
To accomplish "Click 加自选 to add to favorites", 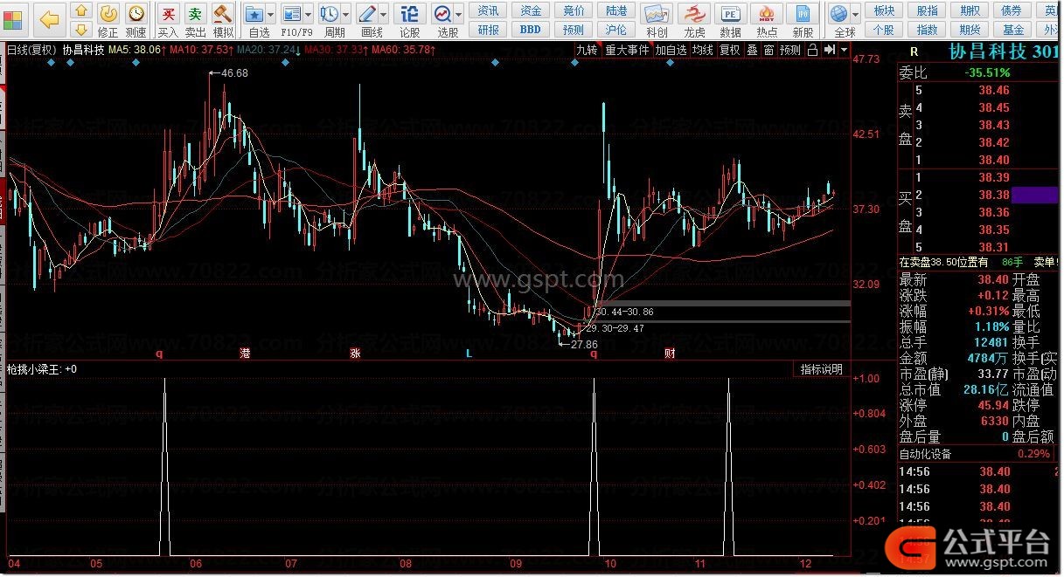I will pyautogui.click(x=671, y=50).
